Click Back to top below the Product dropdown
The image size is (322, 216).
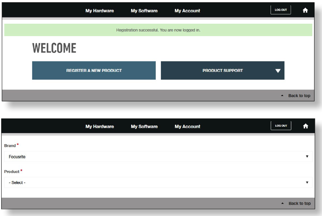299,204
